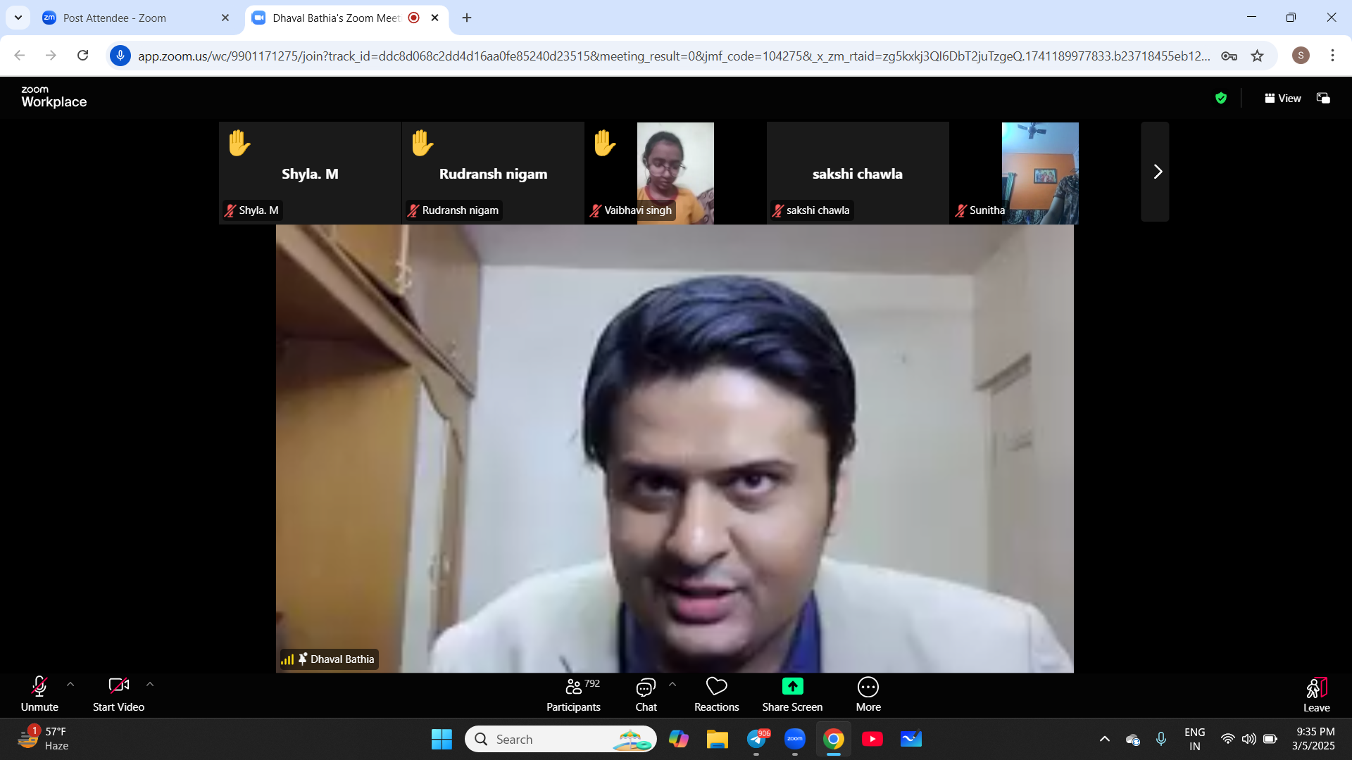Open Telegram from taskbar
The width and height of the screenshot is (1352, 760).
click(x=756, y=739)
